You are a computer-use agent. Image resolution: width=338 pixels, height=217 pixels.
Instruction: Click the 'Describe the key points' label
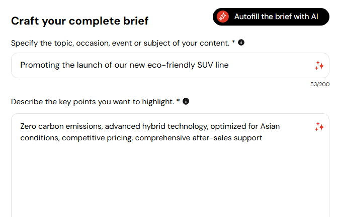click(93, 102)
